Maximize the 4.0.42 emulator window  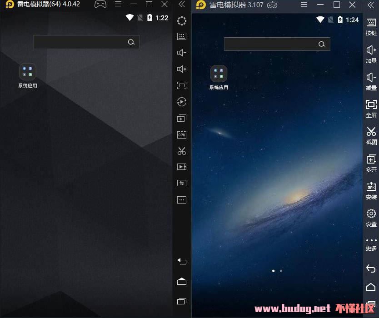pyautogui.click(x=149, y=4)
